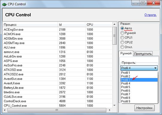Select the ACEngSvr.exe process row
Viewport: 162px width, 115px height.
click(57, 29)
